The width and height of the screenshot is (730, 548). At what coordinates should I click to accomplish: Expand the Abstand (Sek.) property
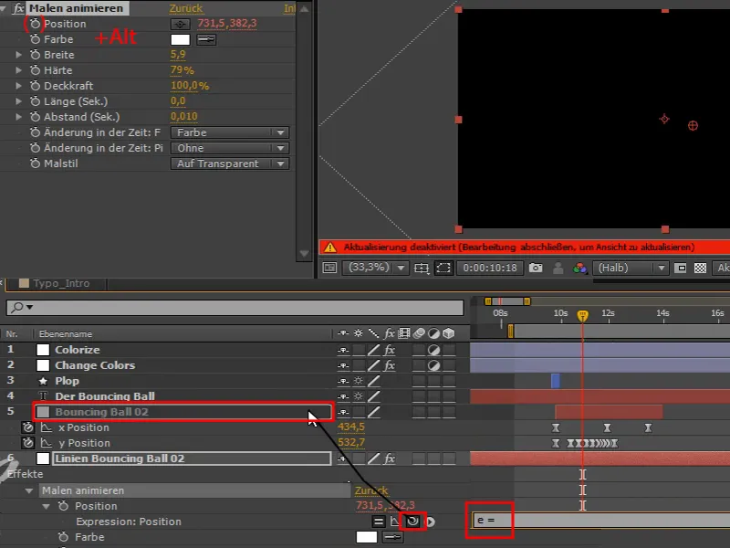coord(18,117)
